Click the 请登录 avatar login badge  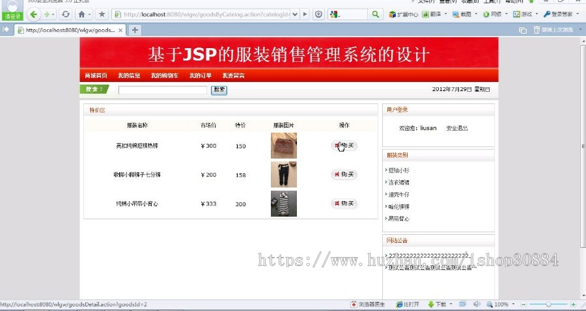(x=13, y=11)
